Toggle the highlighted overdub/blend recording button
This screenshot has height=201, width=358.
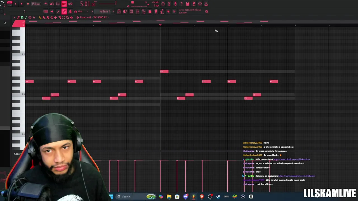64,4
